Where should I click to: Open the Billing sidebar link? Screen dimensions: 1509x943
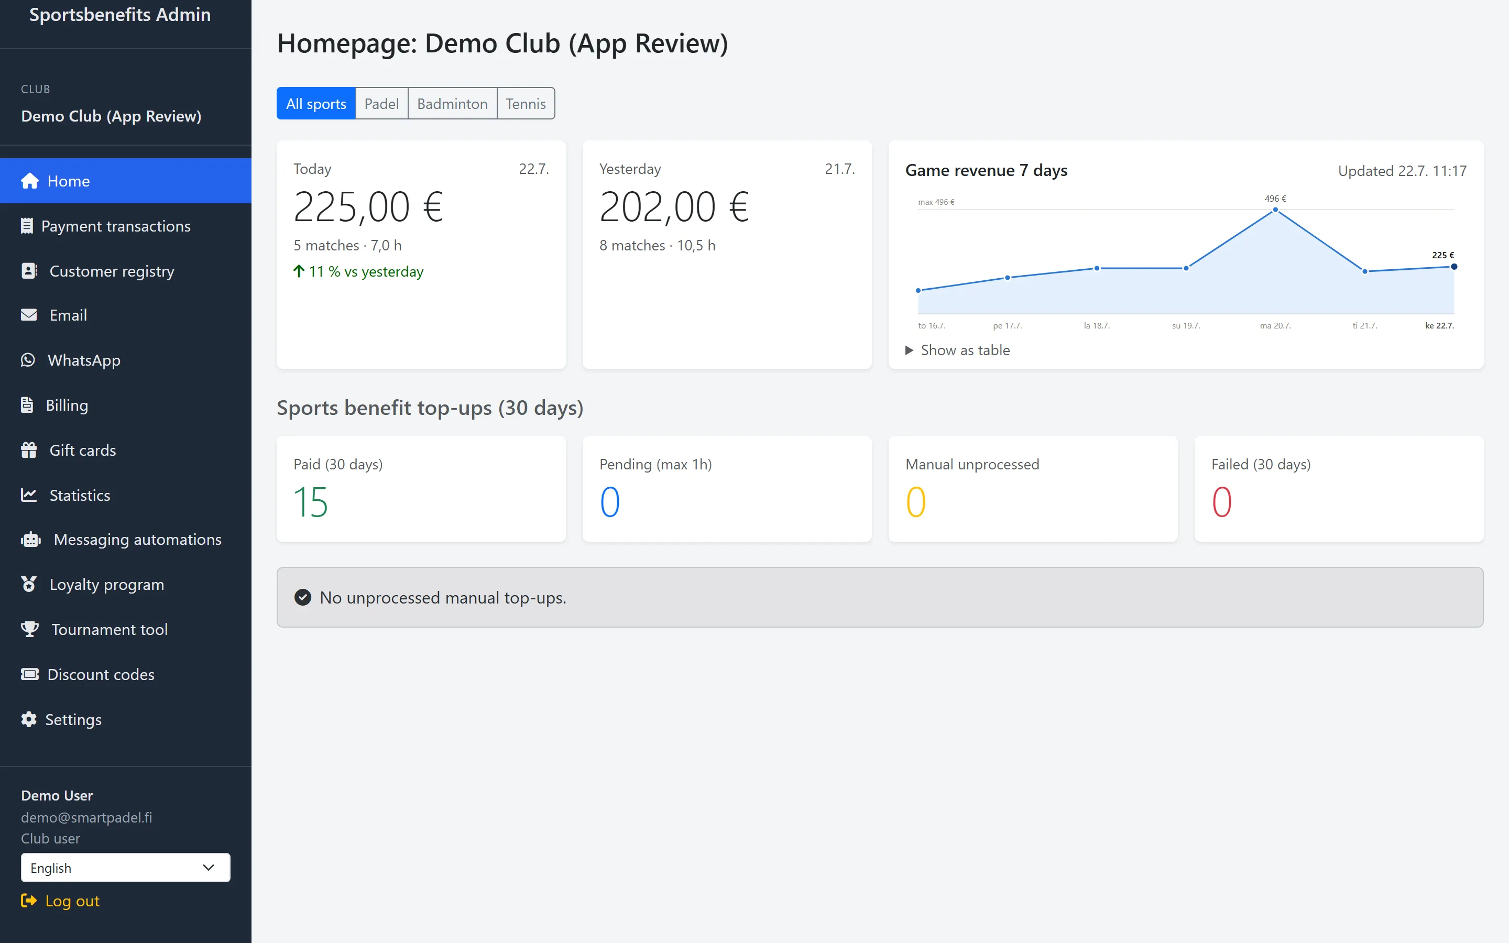point(125,405)
